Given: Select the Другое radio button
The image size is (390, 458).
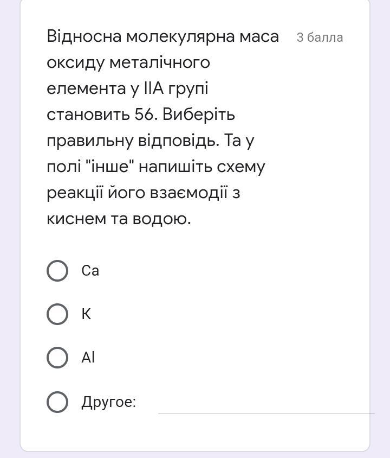Looking at the screenshot, I should 57,402.
